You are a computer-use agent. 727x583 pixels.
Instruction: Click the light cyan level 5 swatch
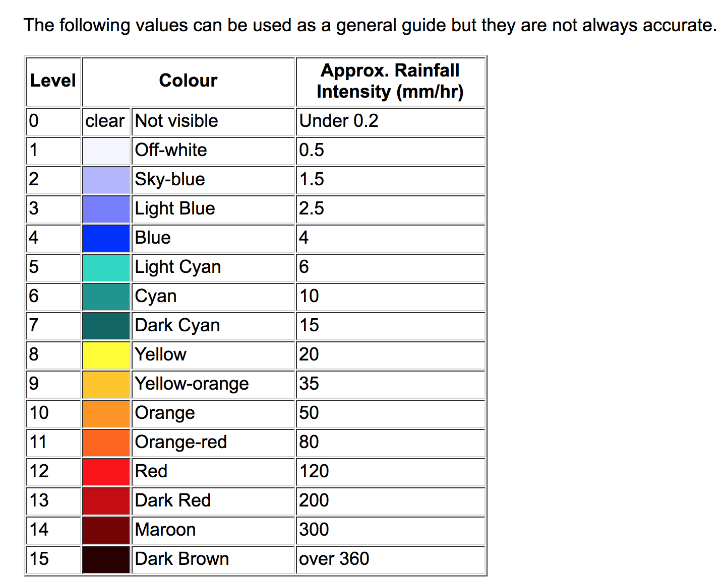point(106,268)
